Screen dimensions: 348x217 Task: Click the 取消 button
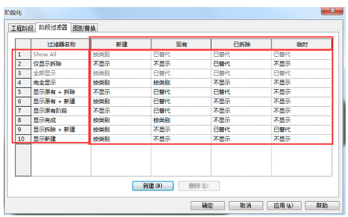[246, 205]
